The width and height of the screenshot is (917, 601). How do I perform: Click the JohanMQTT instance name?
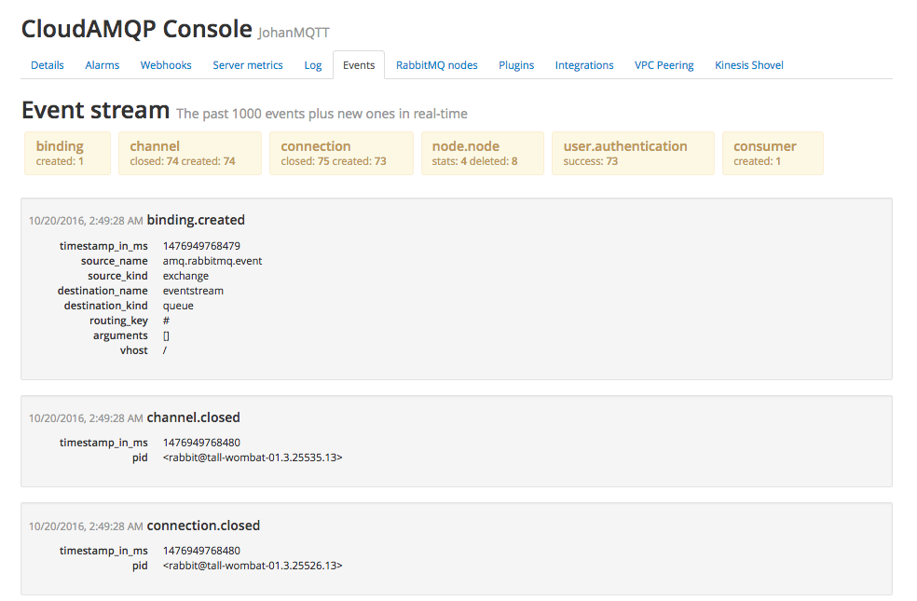(x=294, y=33)
